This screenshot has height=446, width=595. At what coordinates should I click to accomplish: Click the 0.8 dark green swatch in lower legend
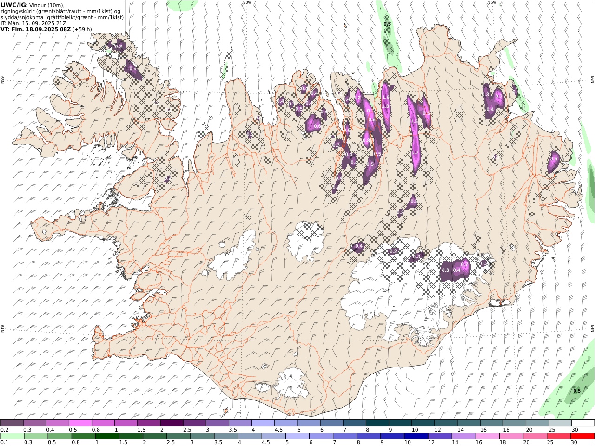(84, 436)
